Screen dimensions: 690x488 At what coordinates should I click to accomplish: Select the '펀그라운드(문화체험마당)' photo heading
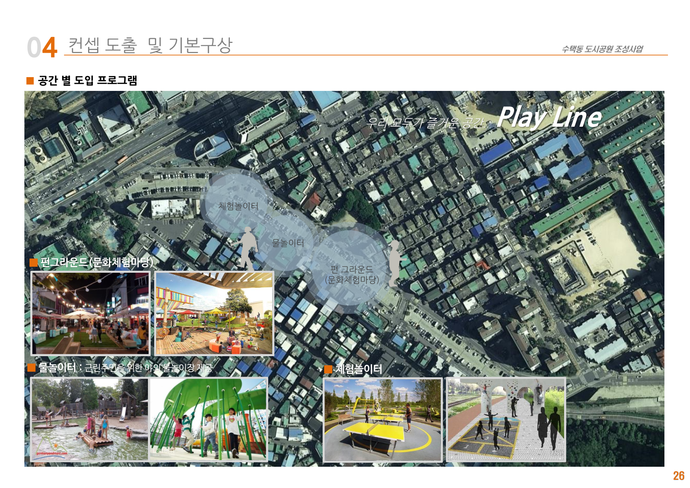point(97,262)
